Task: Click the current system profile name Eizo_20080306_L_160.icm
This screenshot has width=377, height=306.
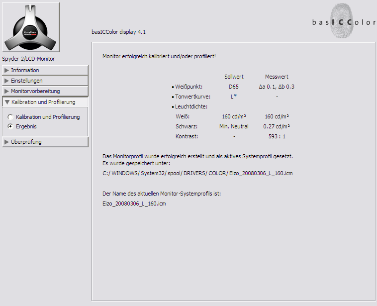Action: (134, 204)
